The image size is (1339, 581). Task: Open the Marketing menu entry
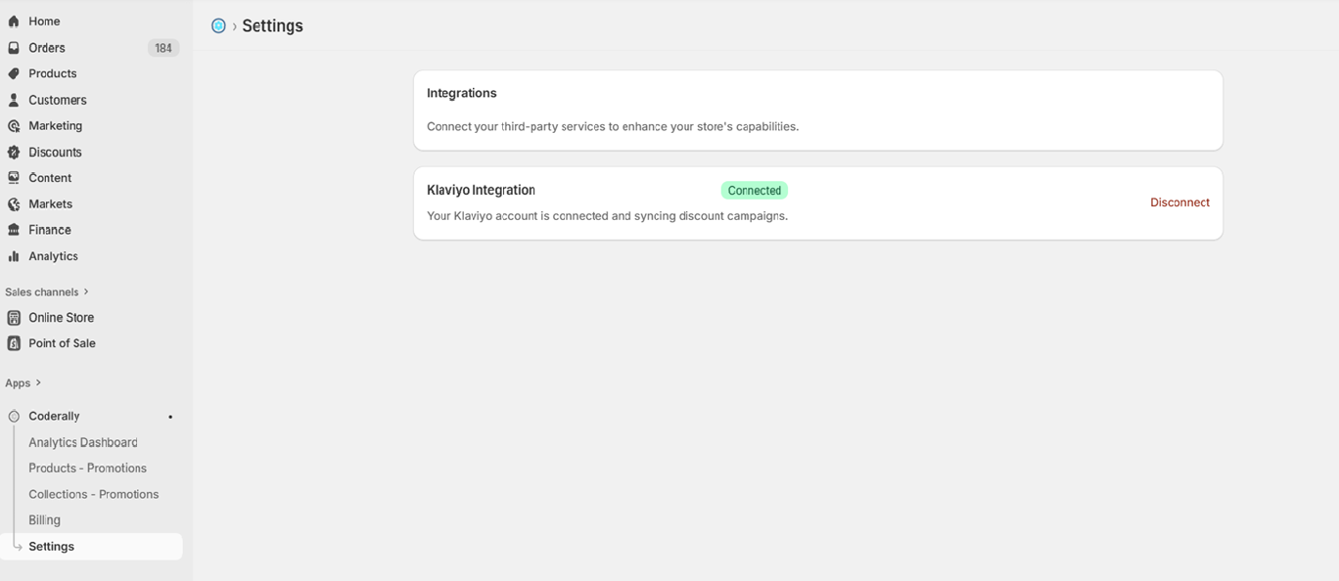(56, 125)
